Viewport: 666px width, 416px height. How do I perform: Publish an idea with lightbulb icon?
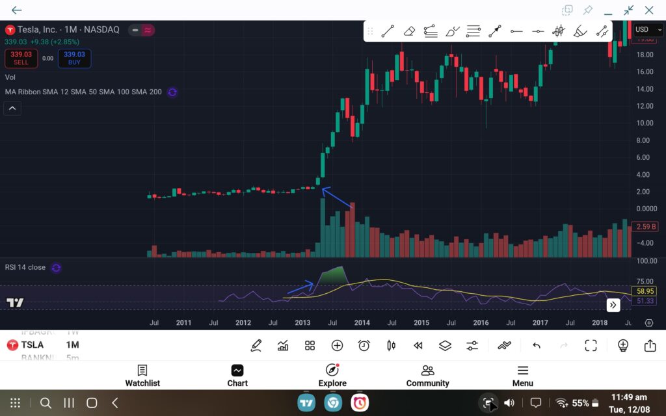click(623, 346)
